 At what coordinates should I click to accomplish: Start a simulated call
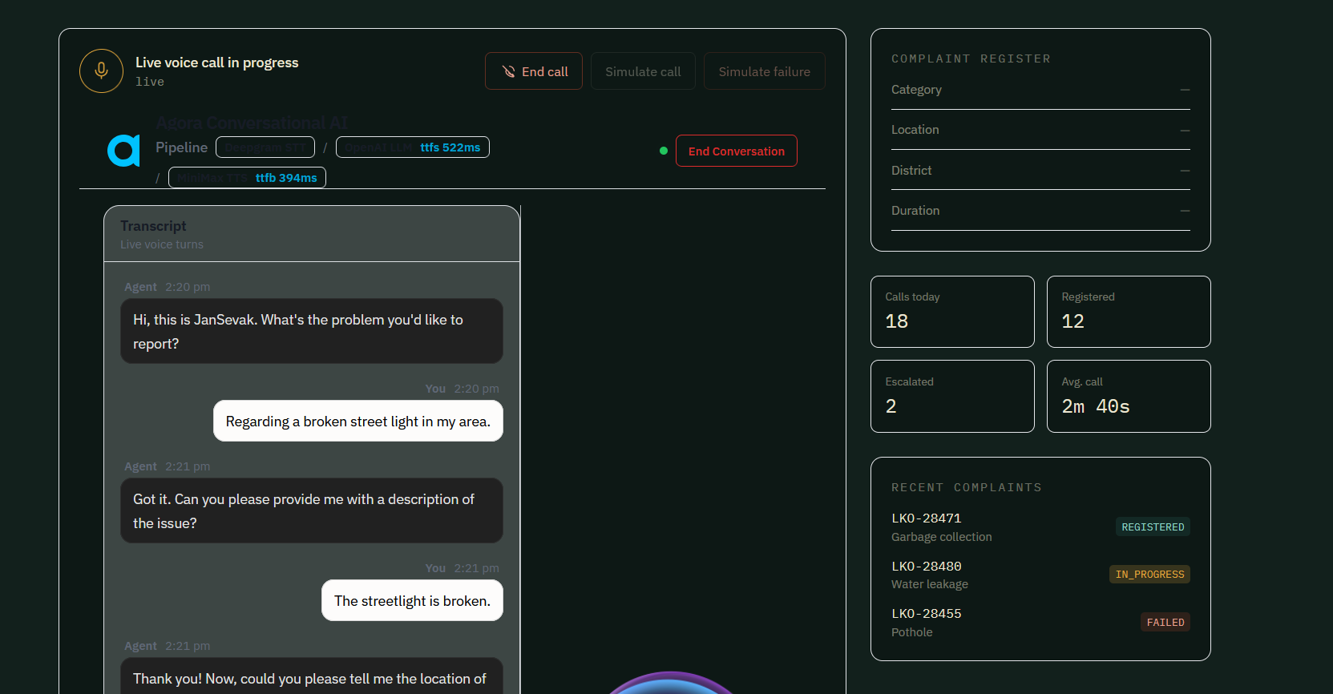click(643, 71)
